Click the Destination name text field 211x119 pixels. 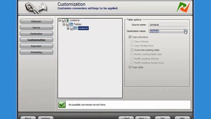tap(166, 31)
